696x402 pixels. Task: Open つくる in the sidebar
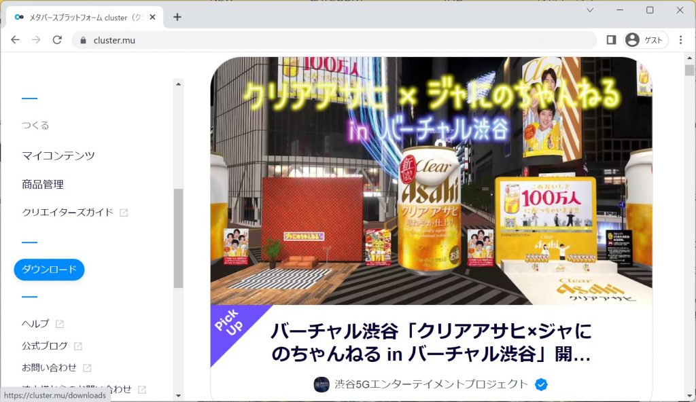click(35, 126)
